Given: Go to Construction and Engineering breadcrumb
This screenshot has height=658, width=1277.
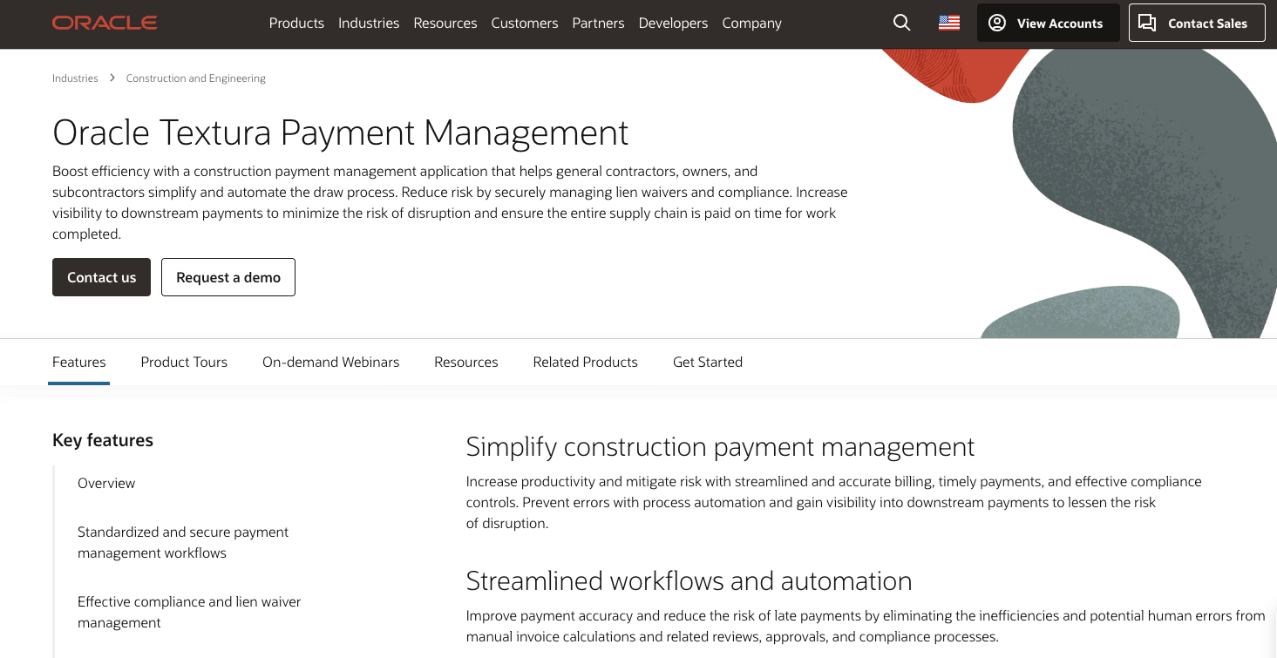Looking at the screenshot, I should (x=196, y=78).
